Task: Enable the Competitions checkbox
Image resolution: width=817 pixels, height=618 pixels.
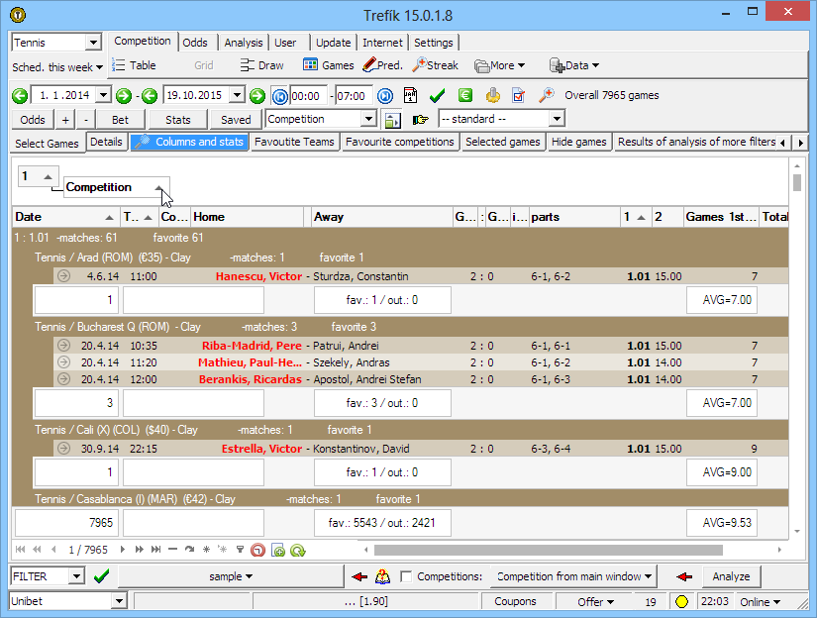Action: [x=406, y=576]
